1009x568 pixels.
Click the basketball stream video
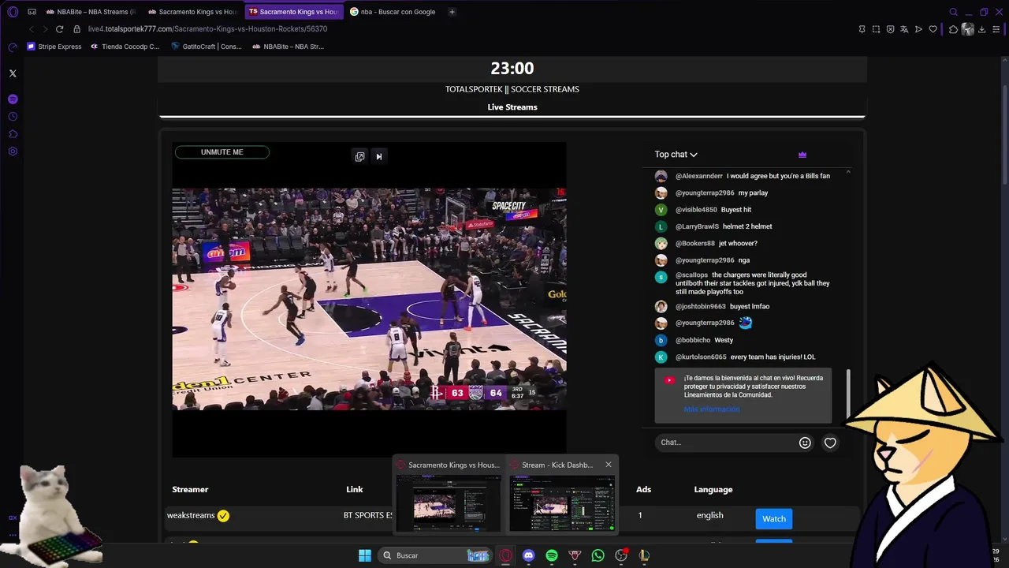369,299
